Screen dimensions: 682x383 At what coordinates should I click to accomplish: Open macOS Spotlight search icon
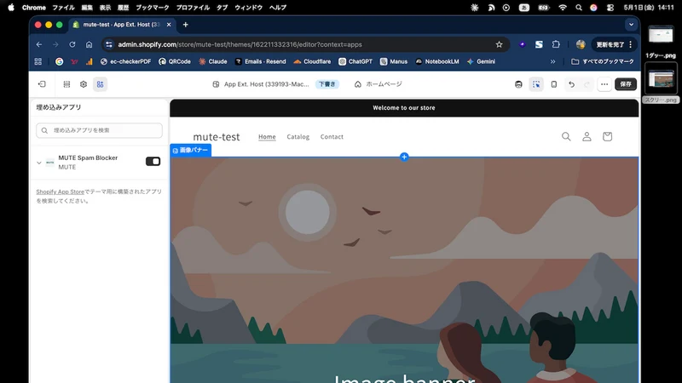pyautogui.click(x=579, y=8)
